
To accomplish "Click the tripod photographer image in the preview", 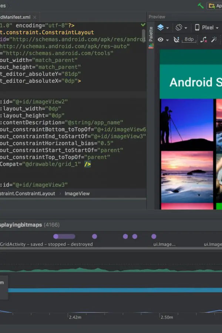I will click(187, 125).
